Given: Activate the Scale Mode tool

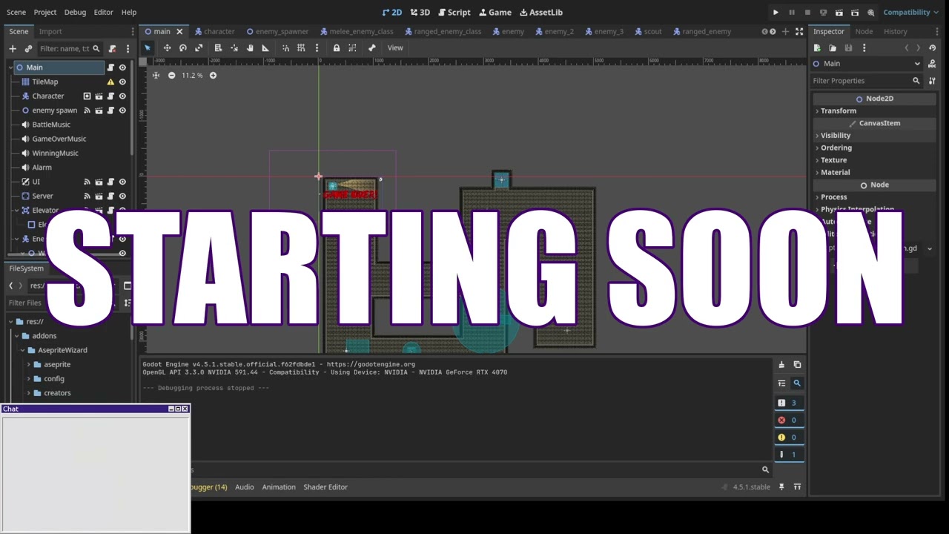Looking at the screenshot, I should (x=199, y=48).
